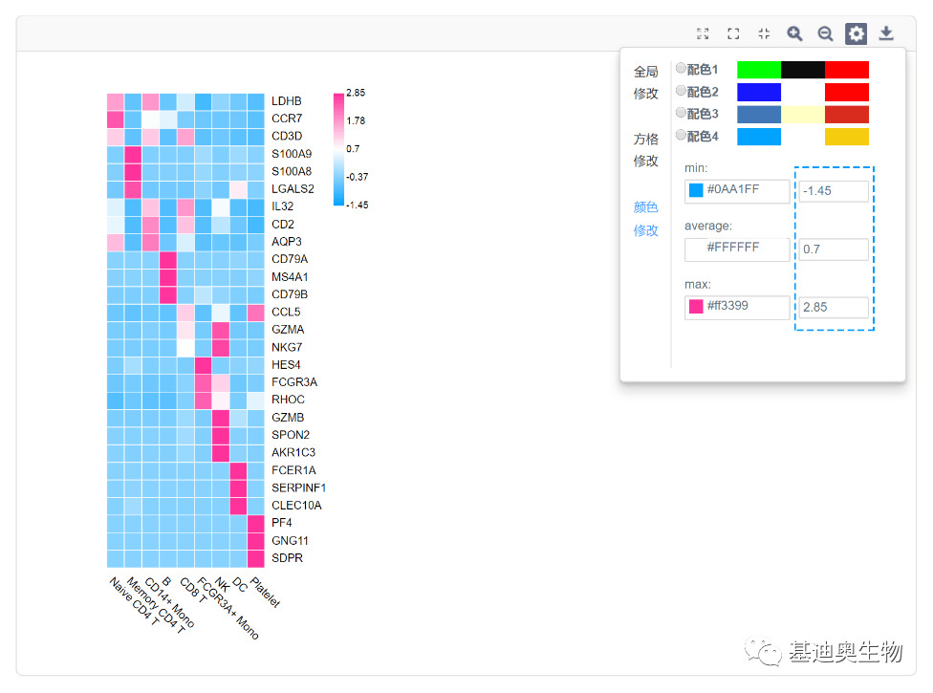This screenshot has height=693, width=933.
Task: Zoom out with the magnifier minus icon
Action: point(825,33)
